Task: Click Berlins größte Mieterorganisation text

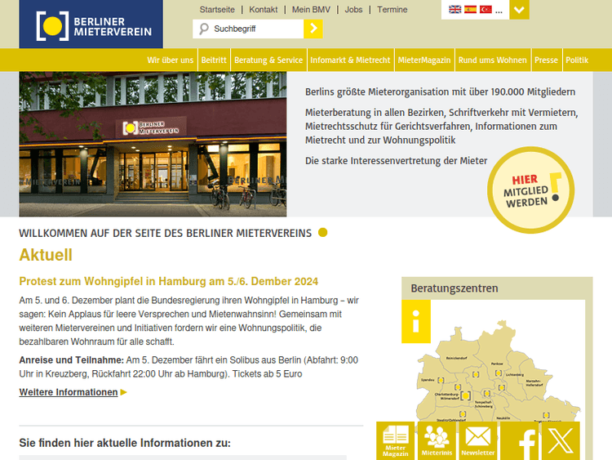Action: click(x=441, y=92)
